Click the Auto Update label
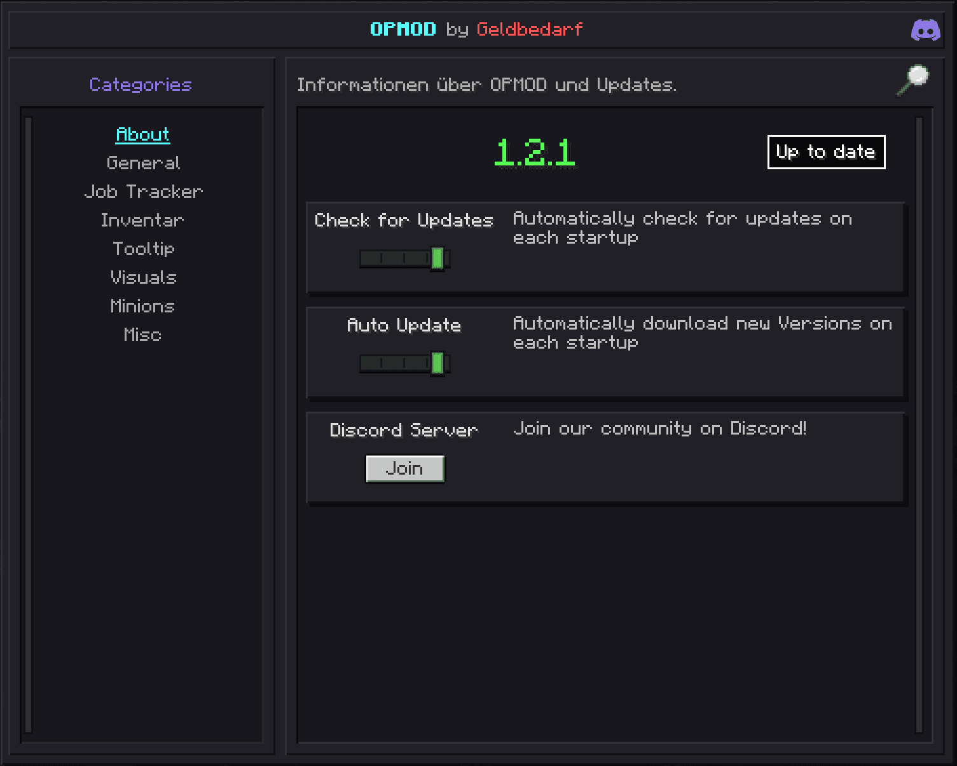Image resolution: width=957 pixels, height=766 pixels. point(404,325)
